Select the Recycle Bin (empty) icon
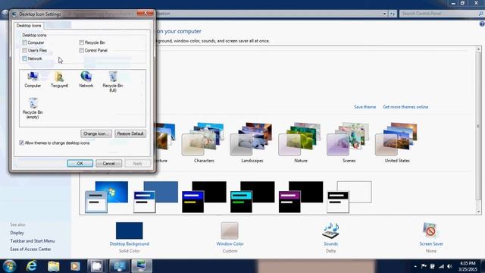 tap(33, 108)
